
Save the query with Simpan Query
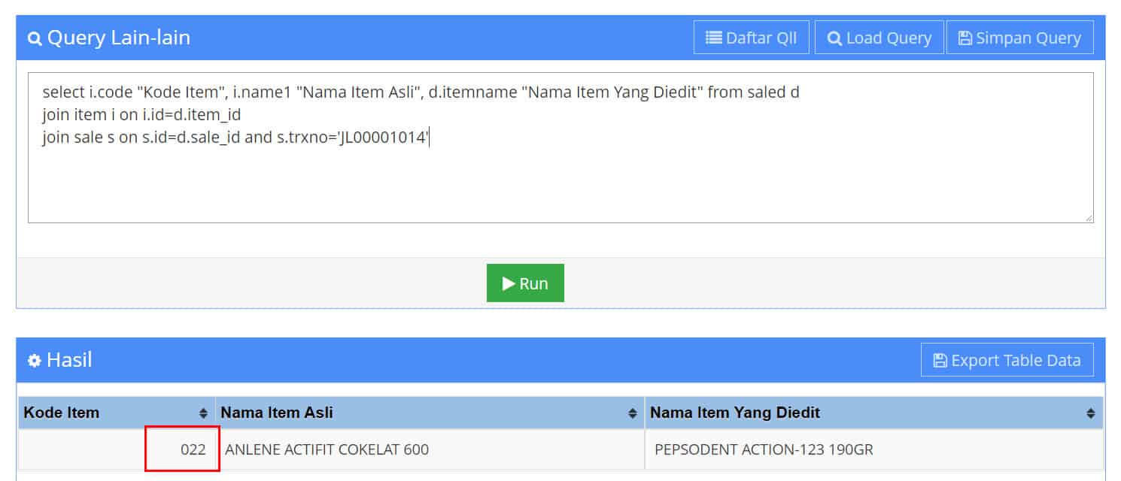click(1019, 38)
